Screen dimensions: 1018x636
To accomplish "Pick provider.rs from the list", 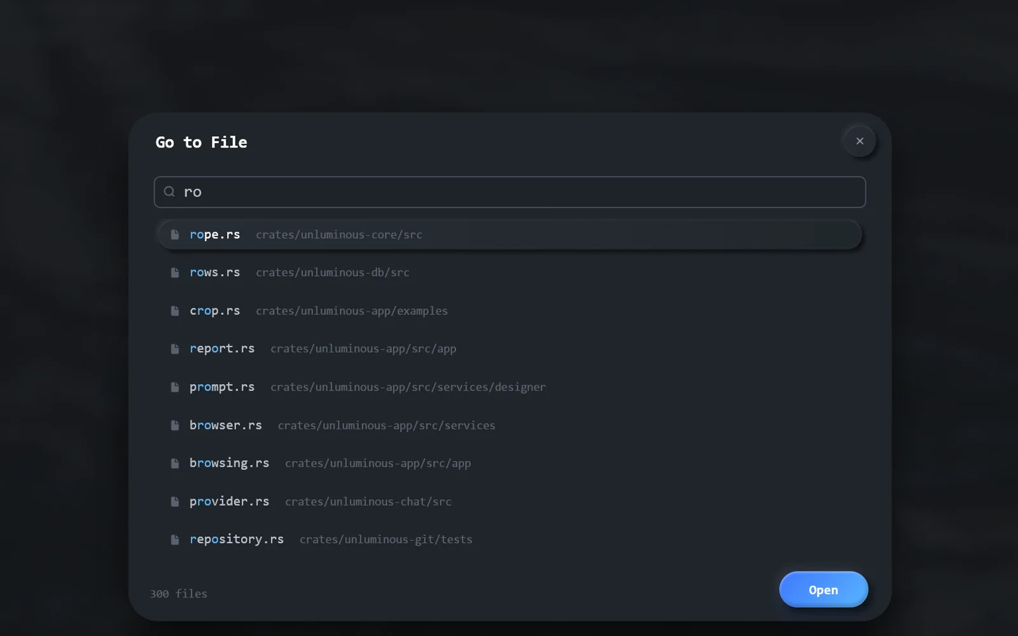I will click(x=510, y=502).
